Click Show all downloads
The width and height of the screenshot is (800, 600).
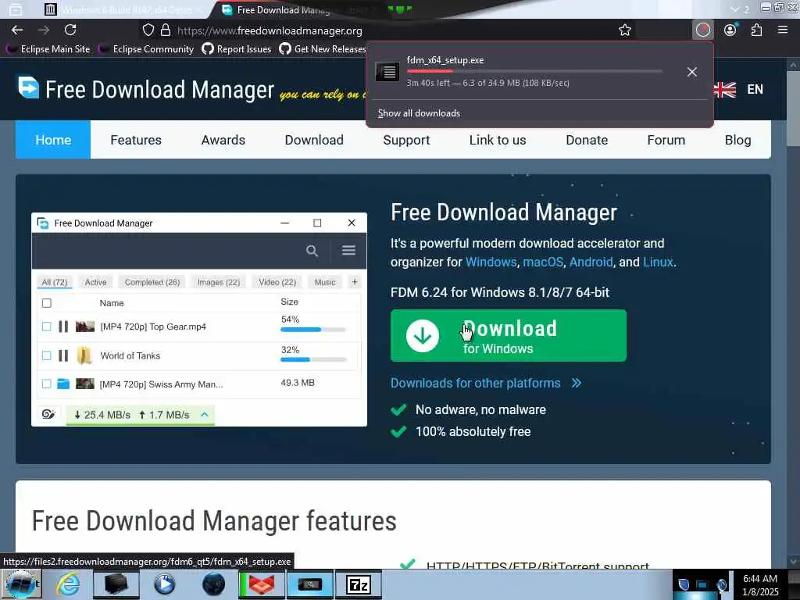[x=419, y=113]
